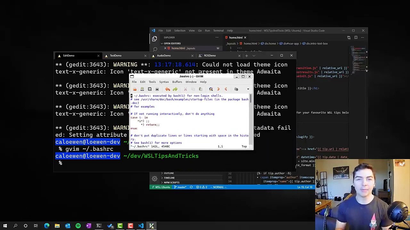This screenshot has width=410, height=230.
Task: Open the File menu in GVIM
Action: [x=134, y=82]
